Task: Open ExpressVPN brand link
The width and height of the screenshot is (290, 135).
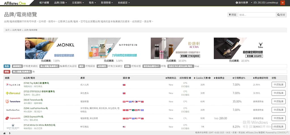Action: (x=32, y=117)
